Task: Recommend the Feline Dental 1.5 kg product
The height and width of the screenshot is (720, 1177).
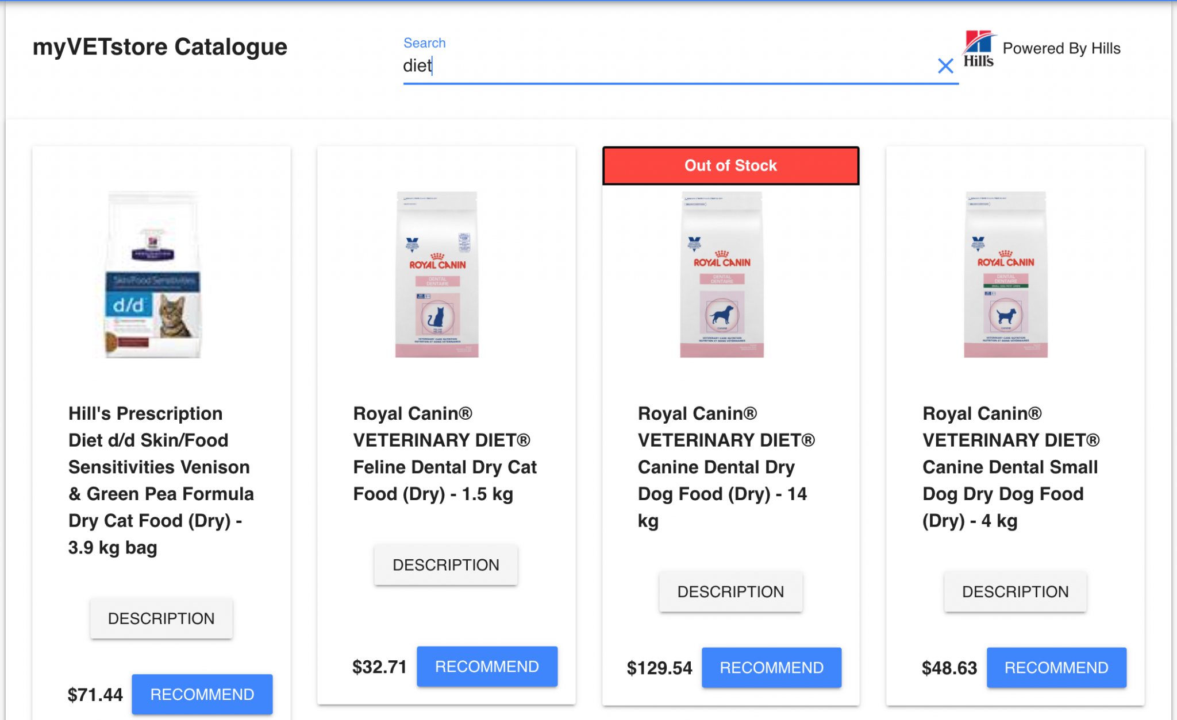Action: click(x=487, y=666)
